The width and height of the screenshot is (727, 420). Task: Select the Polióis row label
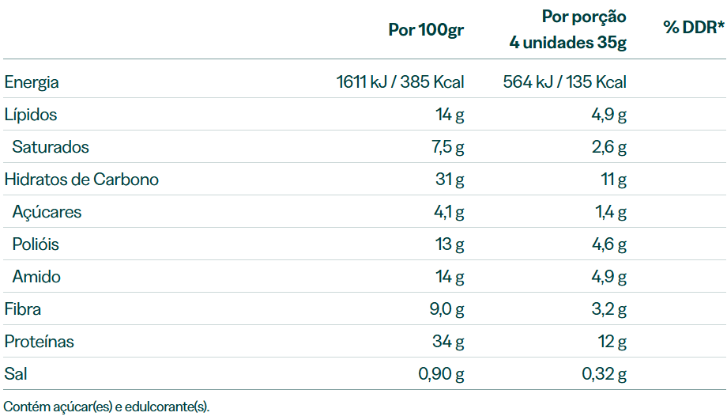click(x=36, y=244)
